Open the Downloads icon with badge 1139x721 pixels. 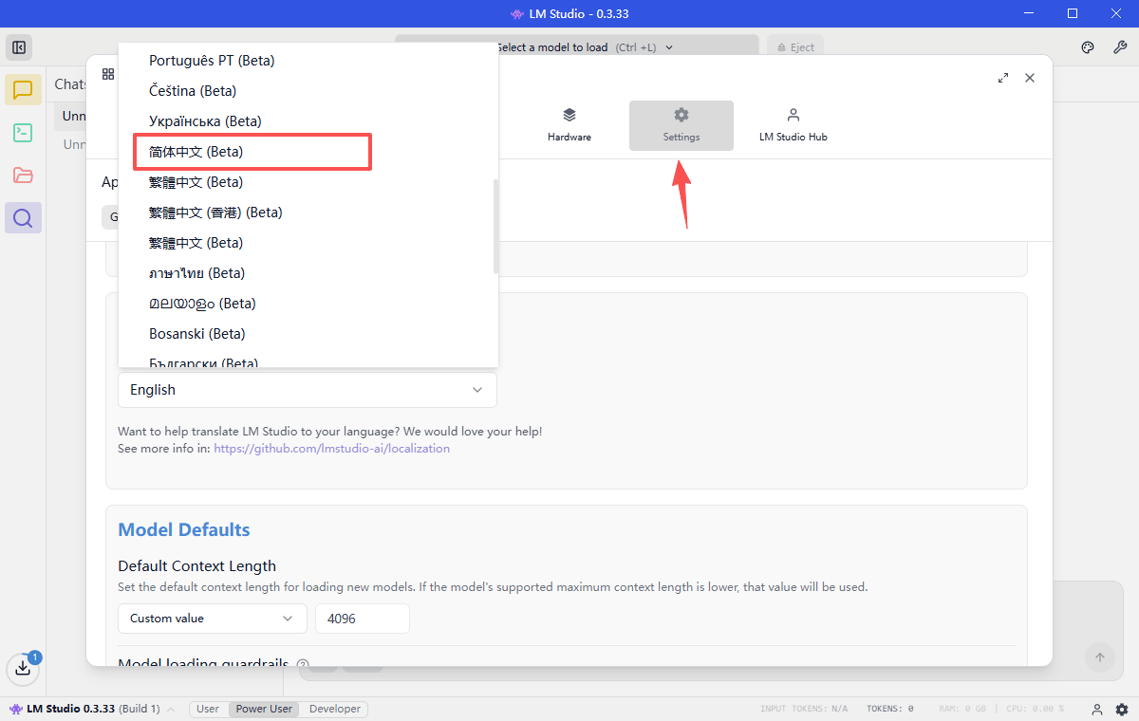(23, 668)
